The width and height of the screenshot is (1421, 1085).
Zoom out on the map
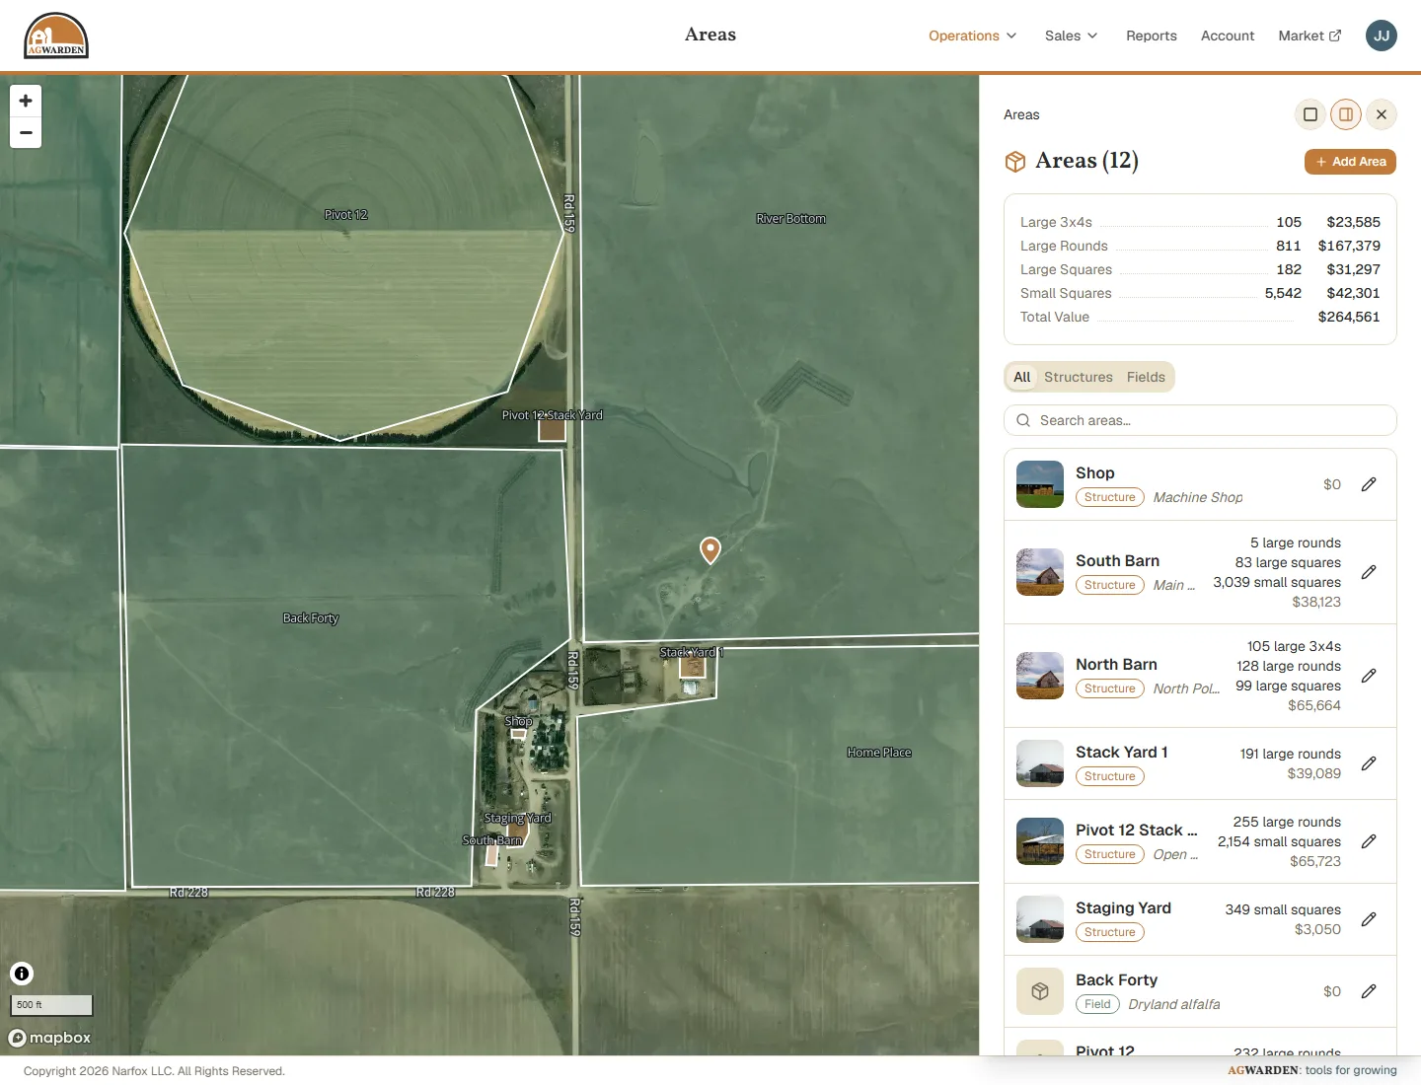tap(26, 132)
